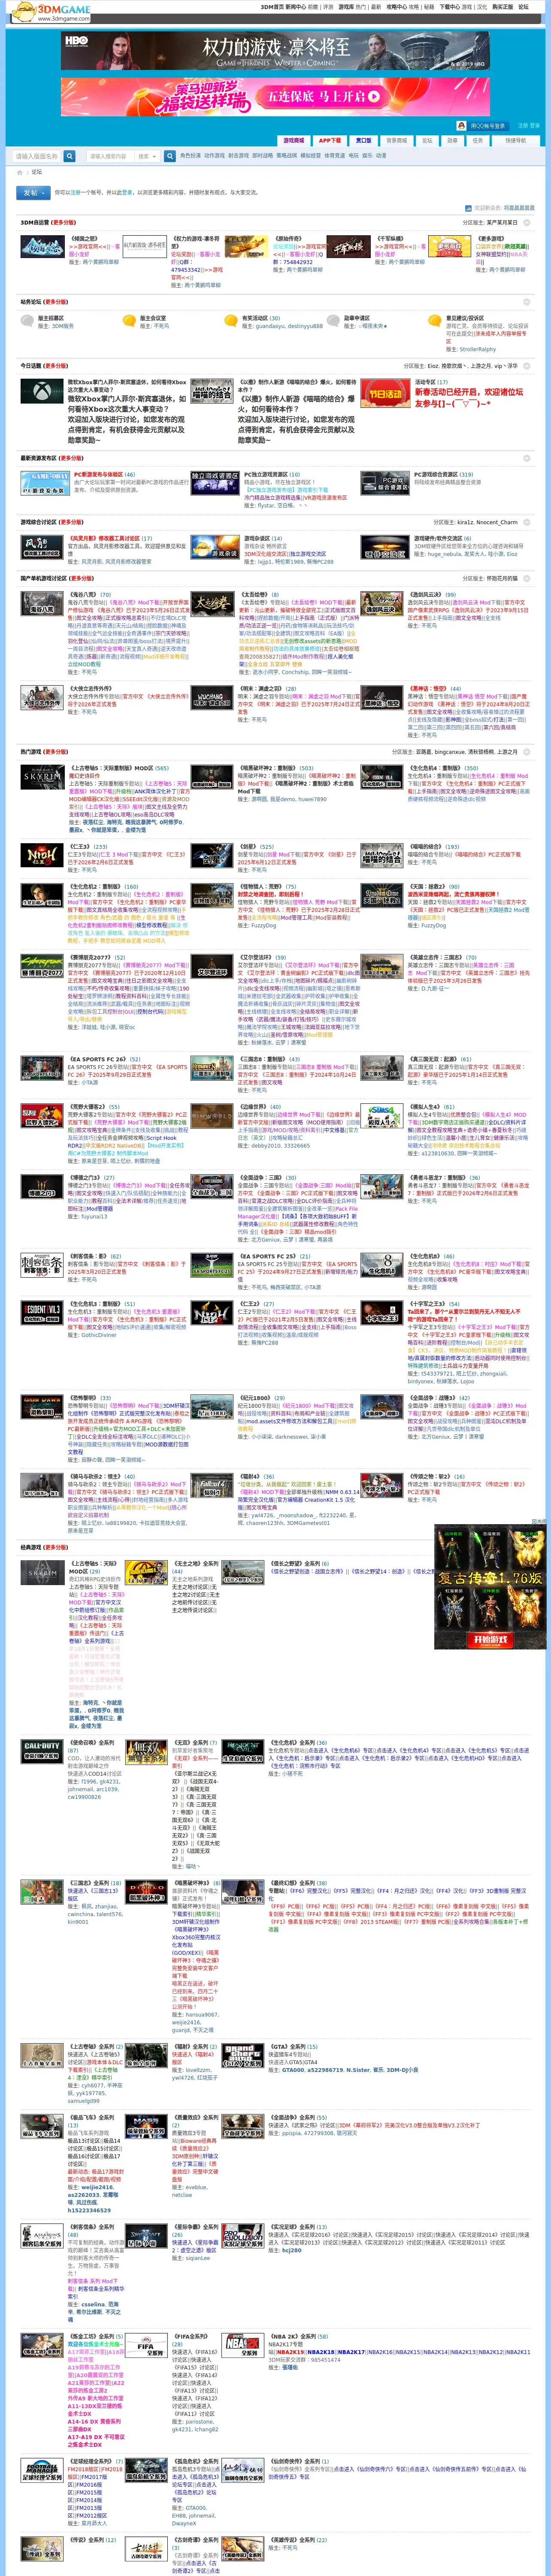
Task: Go to 攻略中心 in top navigation
Action: (x=396, y=7)
